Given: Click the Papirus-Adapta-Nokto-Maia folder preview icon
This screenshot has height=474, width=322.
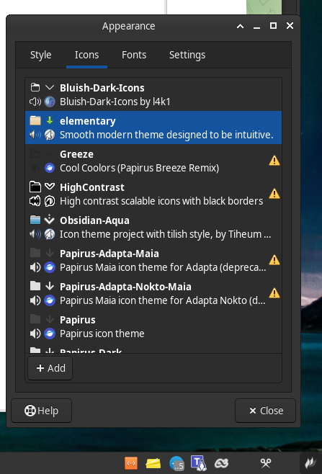Looking at the screenshot, I should pyautogui.click(x=35, y=286).
